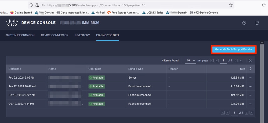Click the 4 items found label
The image size is (268, 123).
[170, 60]
